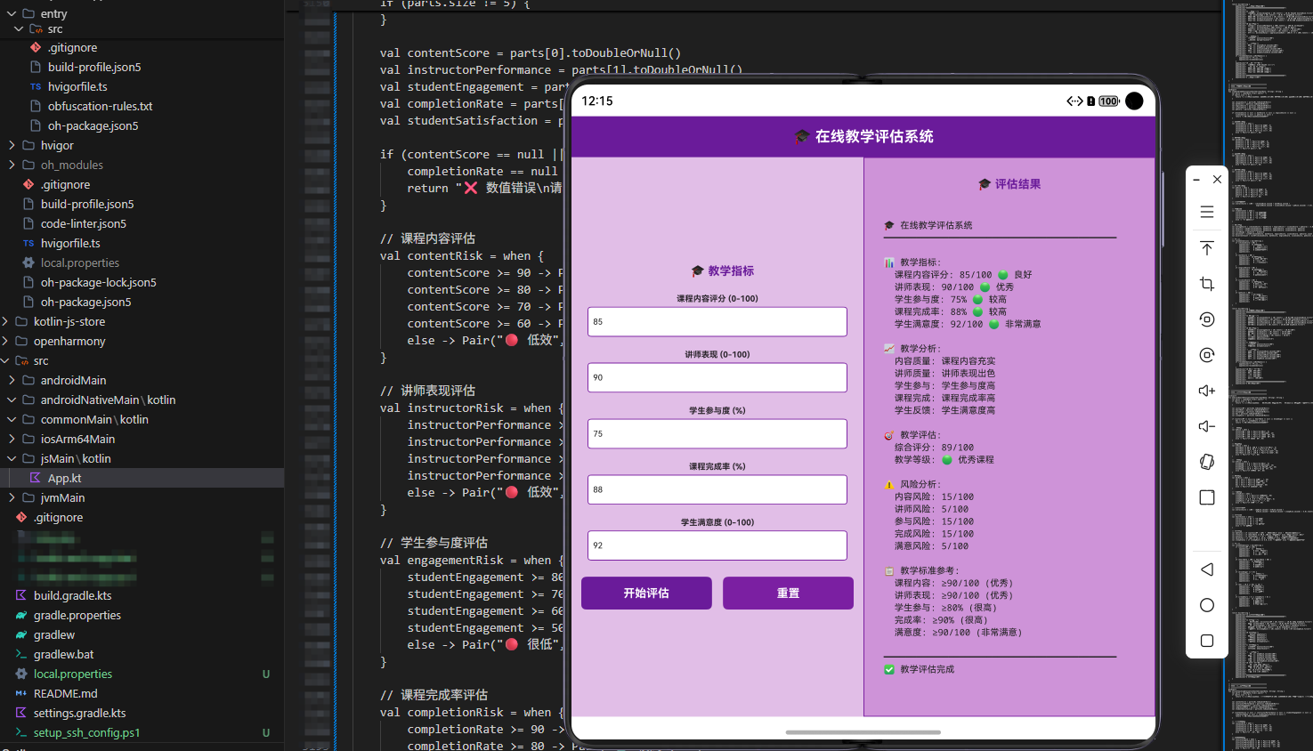Viewport: 1313px width, 751px height.
Task: Expand the jvmMain folder
Action: coord(12,497)
